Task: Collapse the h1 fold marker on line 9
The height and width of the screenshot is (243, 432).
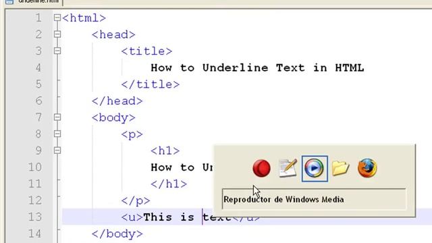Action: (x=57, y=150)
